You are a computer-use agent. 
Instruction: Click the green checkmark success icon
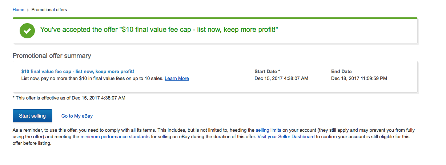[27, 31]
